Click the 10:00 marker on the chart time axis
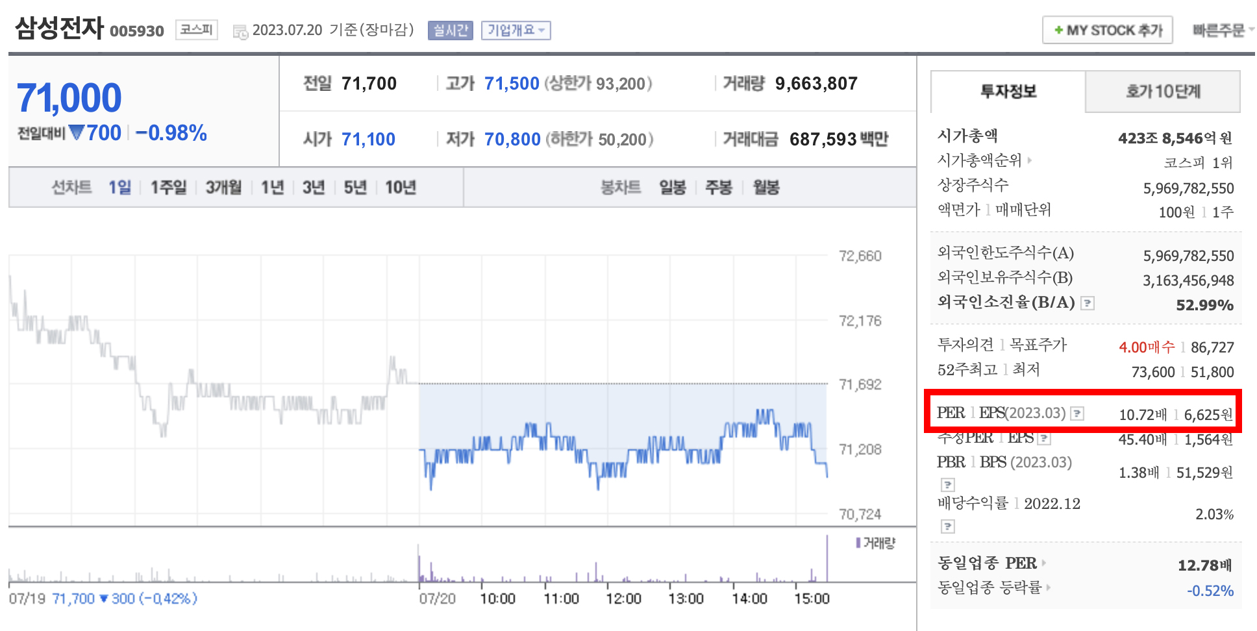 coord(497,599)
